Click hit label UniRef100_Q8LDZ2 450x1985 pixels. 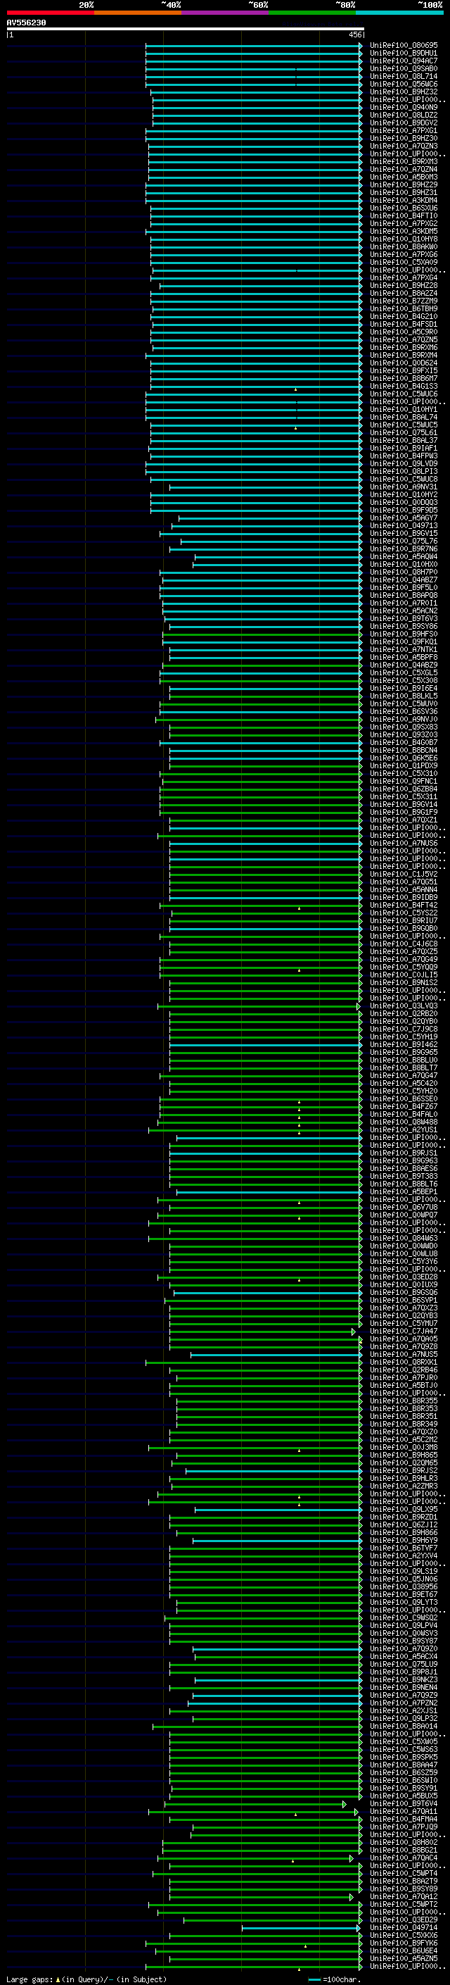pos(404,115)
